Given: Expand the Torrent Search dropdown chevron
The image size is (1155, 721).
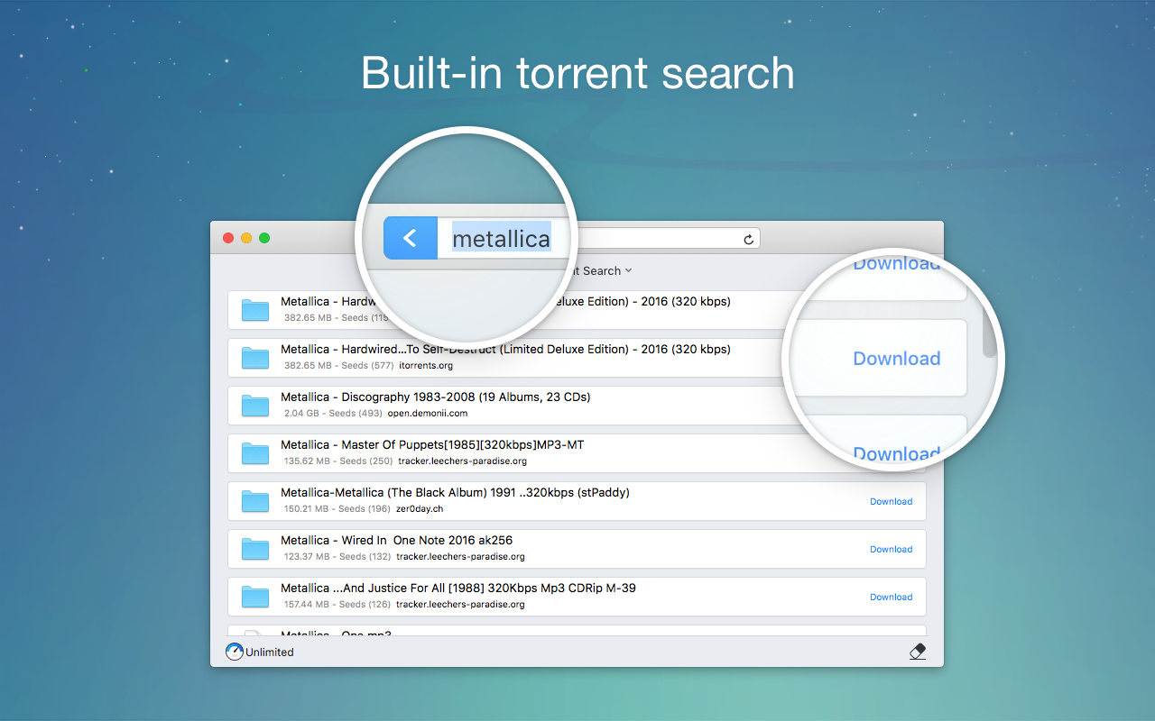Looking at the screenshot, I should pos(629,270).
